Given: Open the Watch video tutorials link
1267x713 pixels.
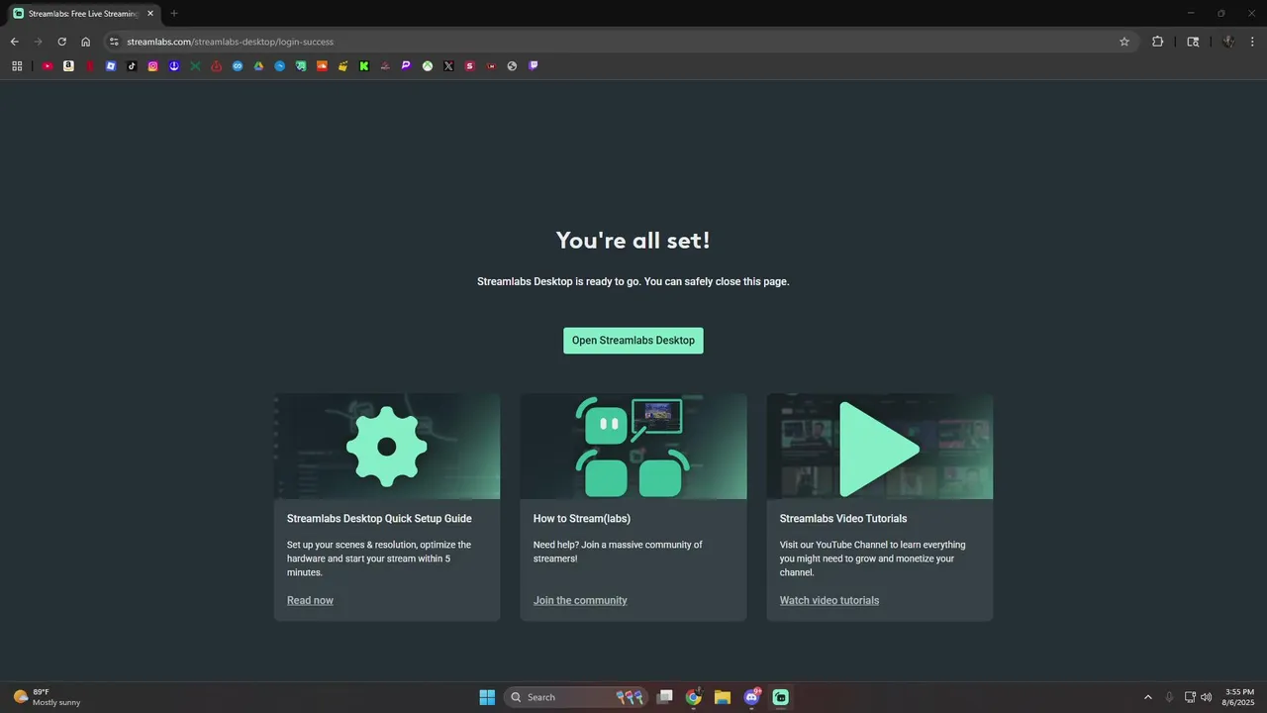Looking at the screenshot, I should point(829,600).
